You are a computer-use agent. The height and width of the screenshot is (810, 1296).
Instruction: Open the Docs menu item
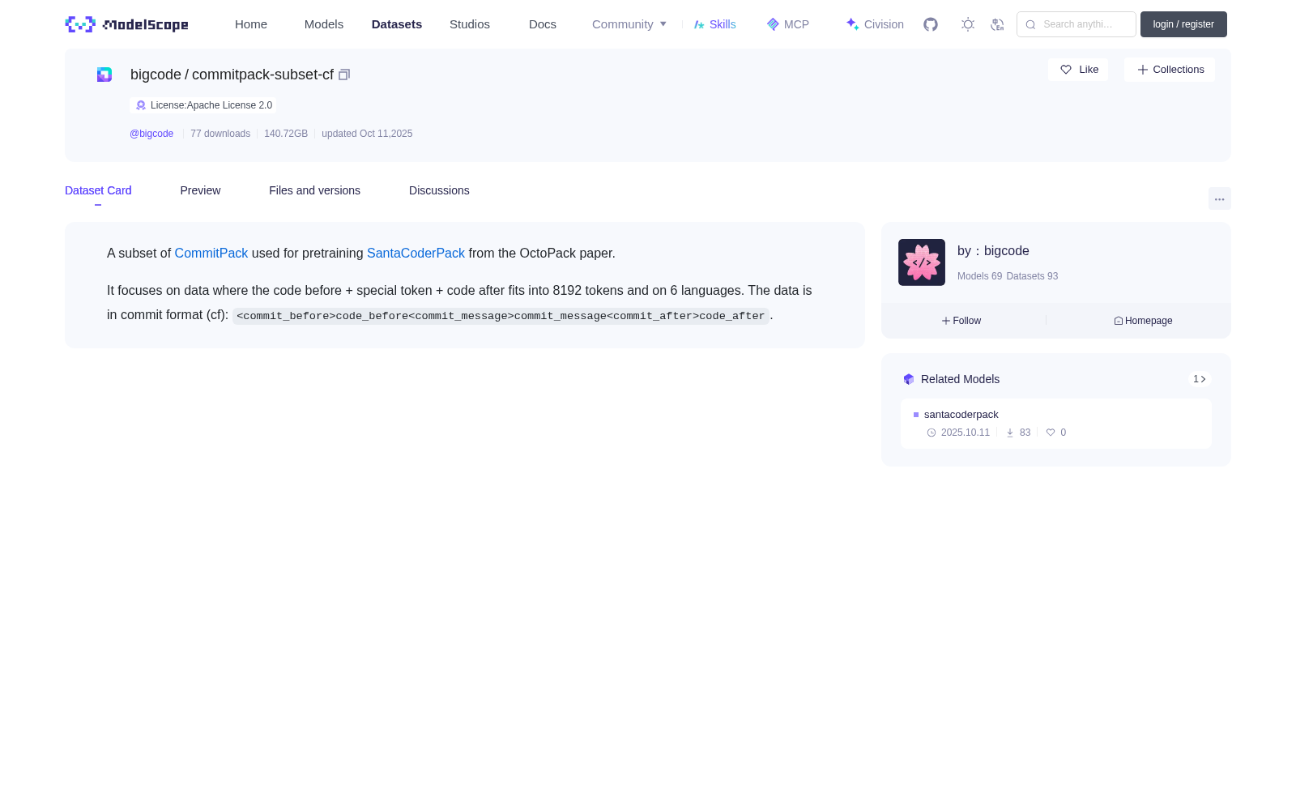click(543, 24)
